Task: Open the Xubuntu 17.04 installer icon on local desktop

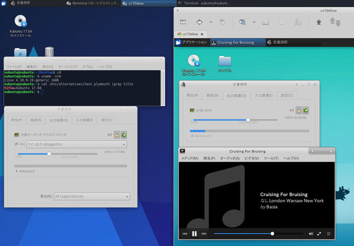Action: pyautogui.click(x=20, y=26)
